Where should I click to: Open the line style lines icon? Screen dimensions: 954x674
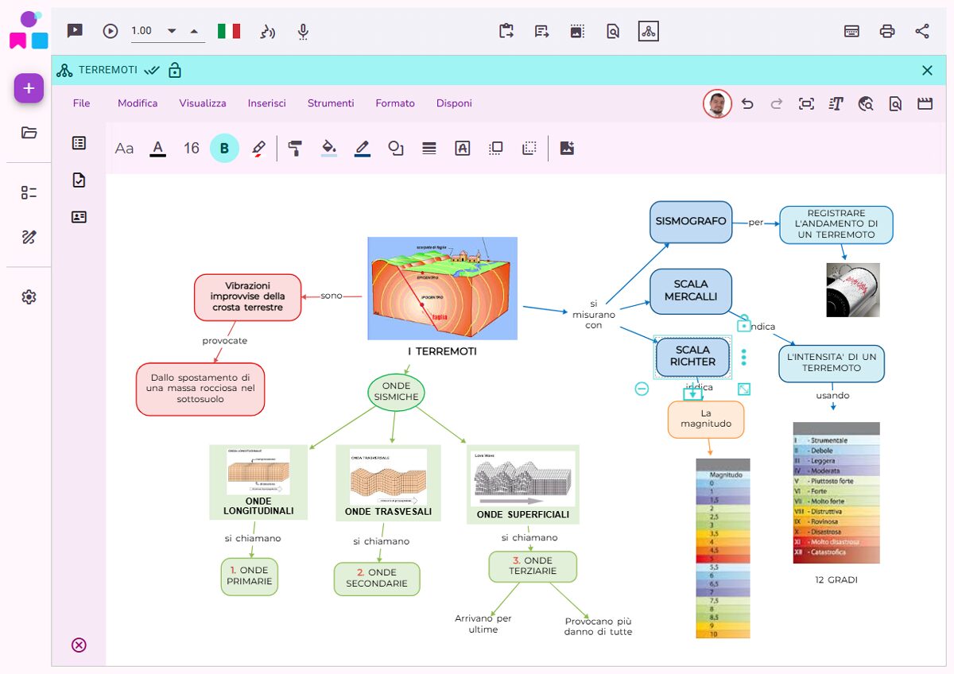coord(429,148)
